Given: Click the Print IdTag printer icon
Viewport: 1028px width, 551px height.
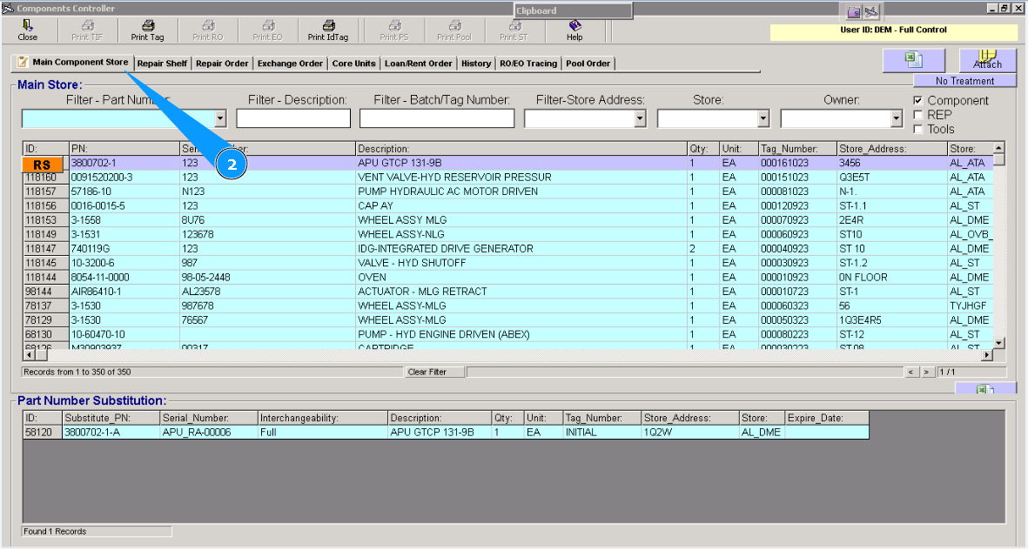Looking at the screenshot, I should click(328, 27).
